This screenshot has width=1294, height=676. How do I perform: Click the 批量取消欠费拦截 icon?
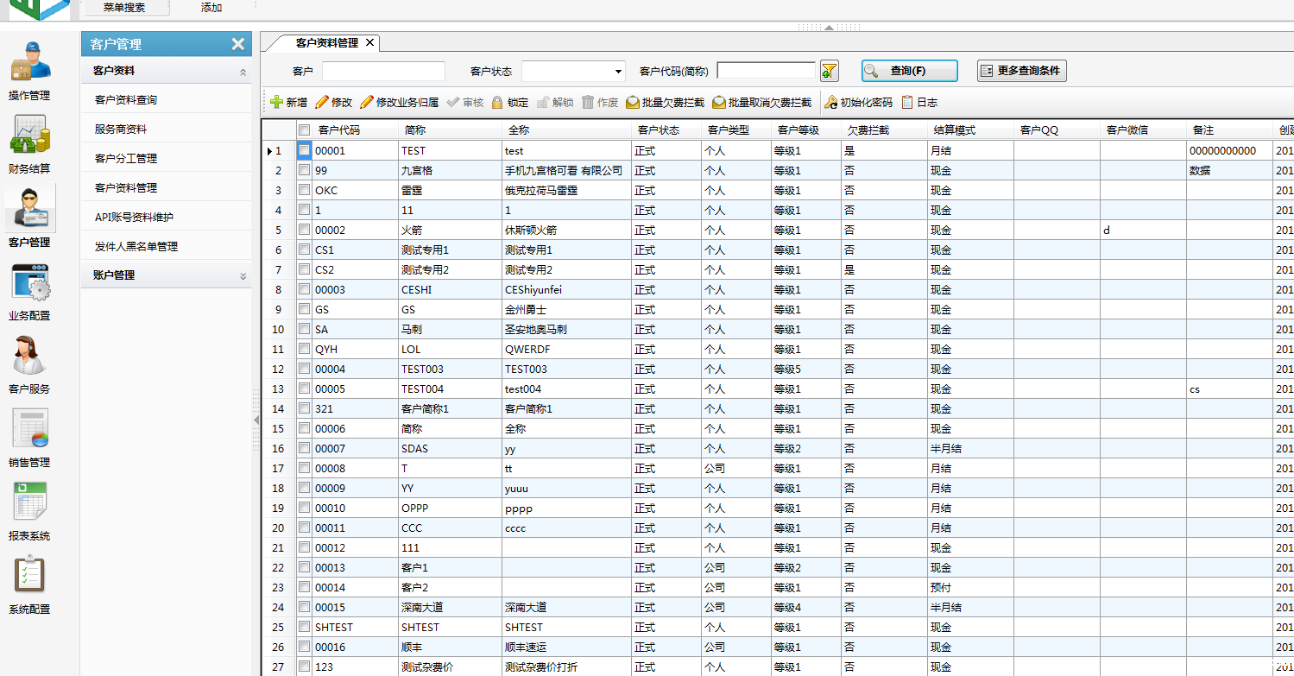coord(717,102)
